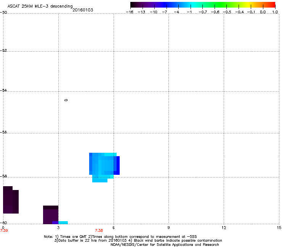Click the -1 colorbar label
Viewport: 282px width, 247px height.
pos(189,12)
